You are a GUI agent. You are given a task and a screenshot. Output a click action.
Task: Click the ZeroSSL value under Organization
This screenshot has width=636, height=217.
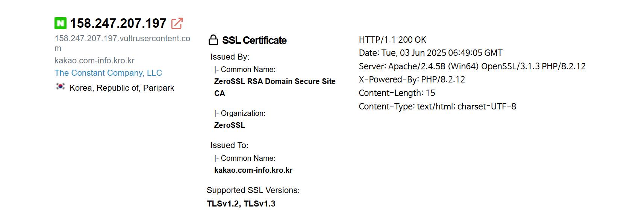[230, 125]
